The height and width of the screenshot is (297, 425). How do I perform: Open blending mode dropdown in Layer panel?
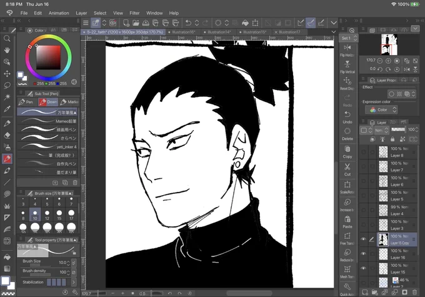381,130
